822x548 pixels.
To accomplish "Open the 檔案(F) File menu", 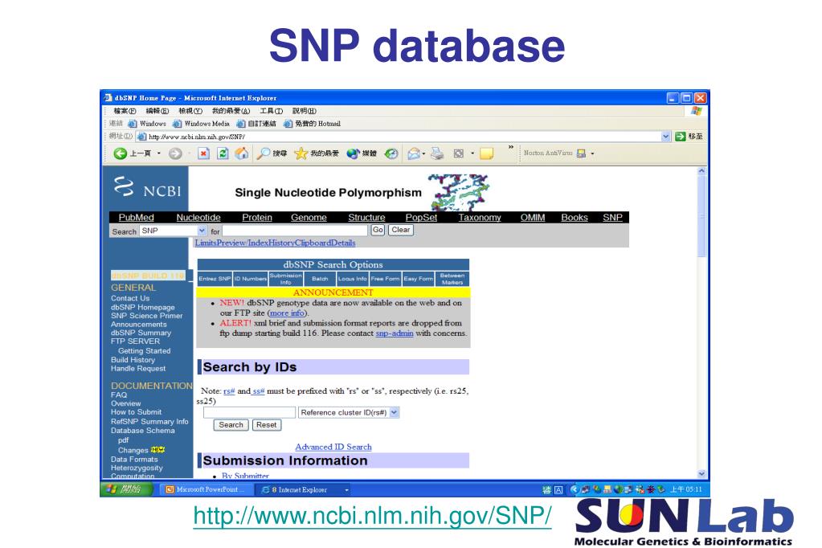I will [x=125, y=111].
